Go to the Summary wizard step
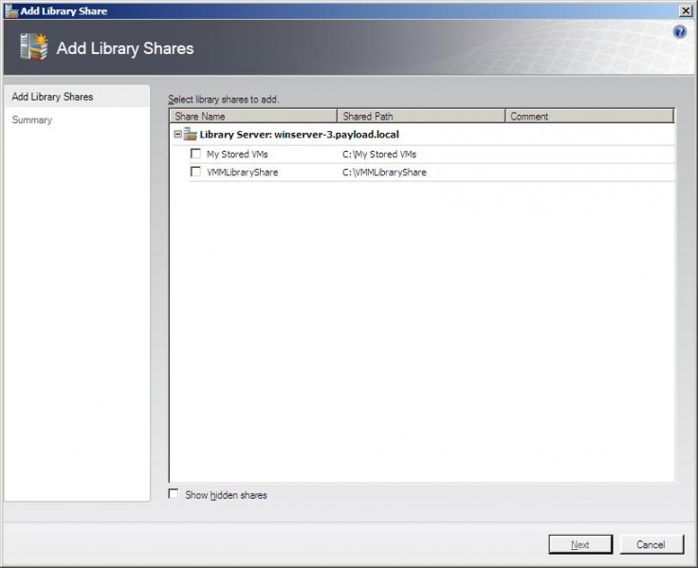The width and height of the screenshot is (698, 568). (32, 120)
